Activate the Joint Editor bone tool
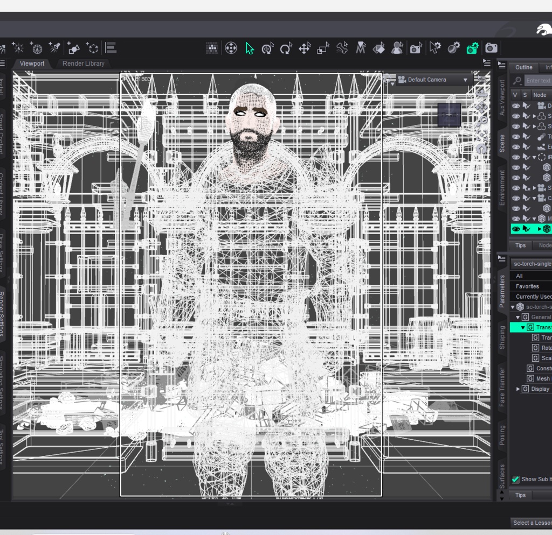The height and width of the screenshot is (535, 552). 341,48
